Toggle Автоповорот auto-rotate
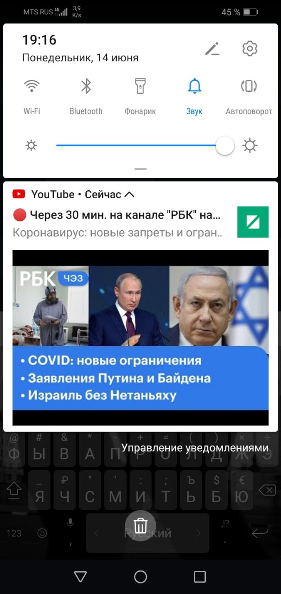This screenshot has width=281, height=594. pyautogui.click(x=249, y=86)
